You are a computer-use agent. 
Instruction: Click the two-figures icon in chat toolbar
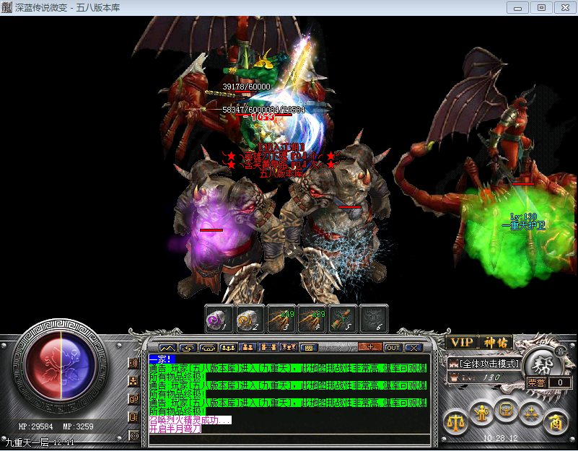248,348
